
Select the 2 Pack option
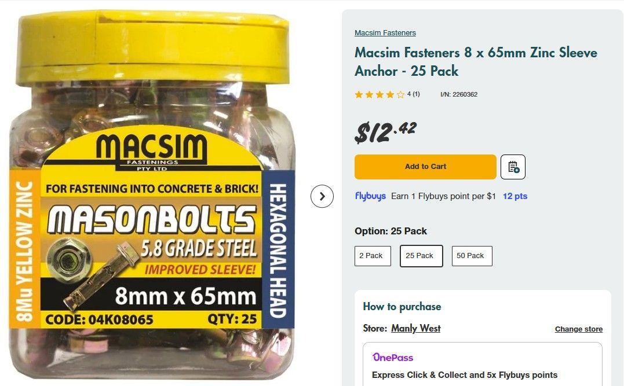coord(373,256)
